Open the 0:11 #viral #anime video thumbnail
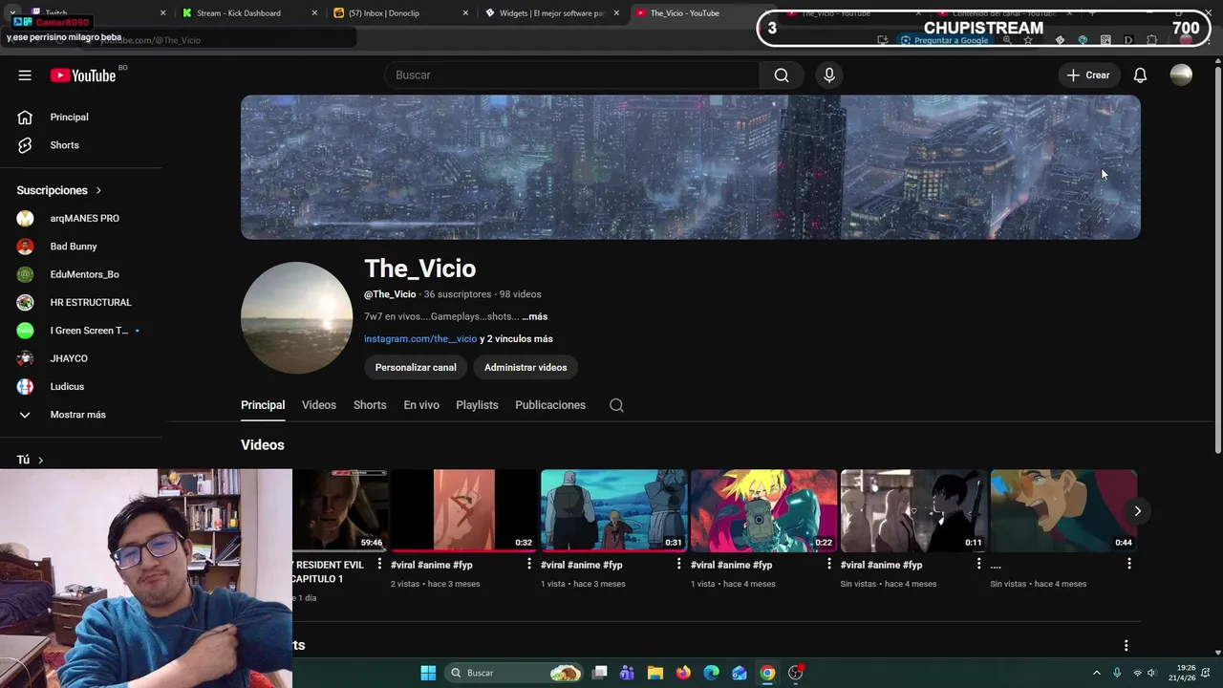Viewport: 1223px width, 688px height. coord(913,510)
